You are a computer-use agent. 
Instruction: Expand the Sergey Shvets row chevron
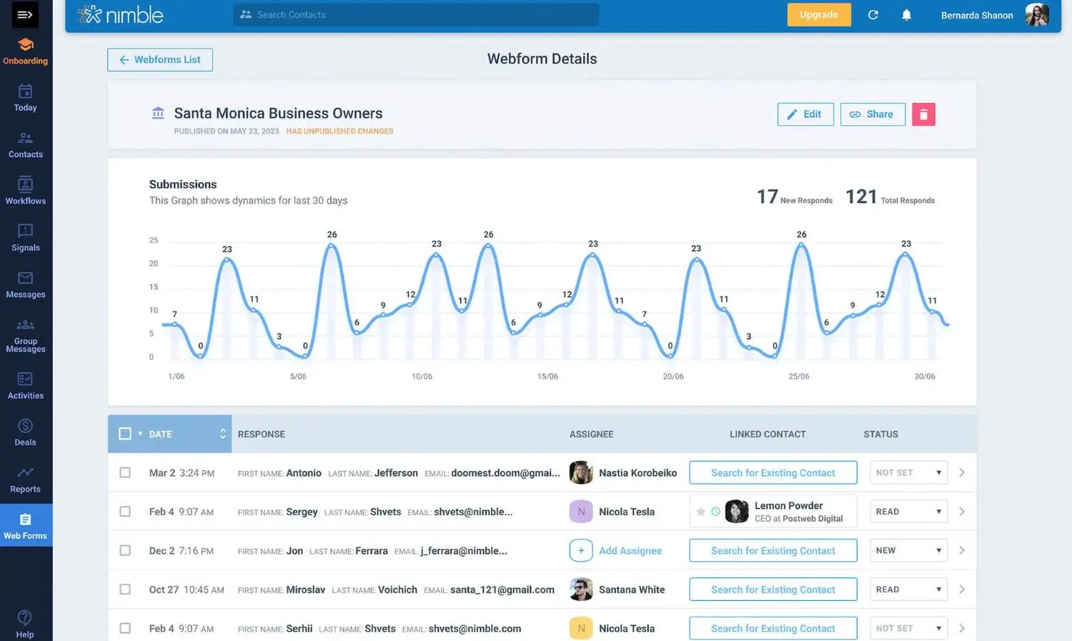tap(962, 512)
